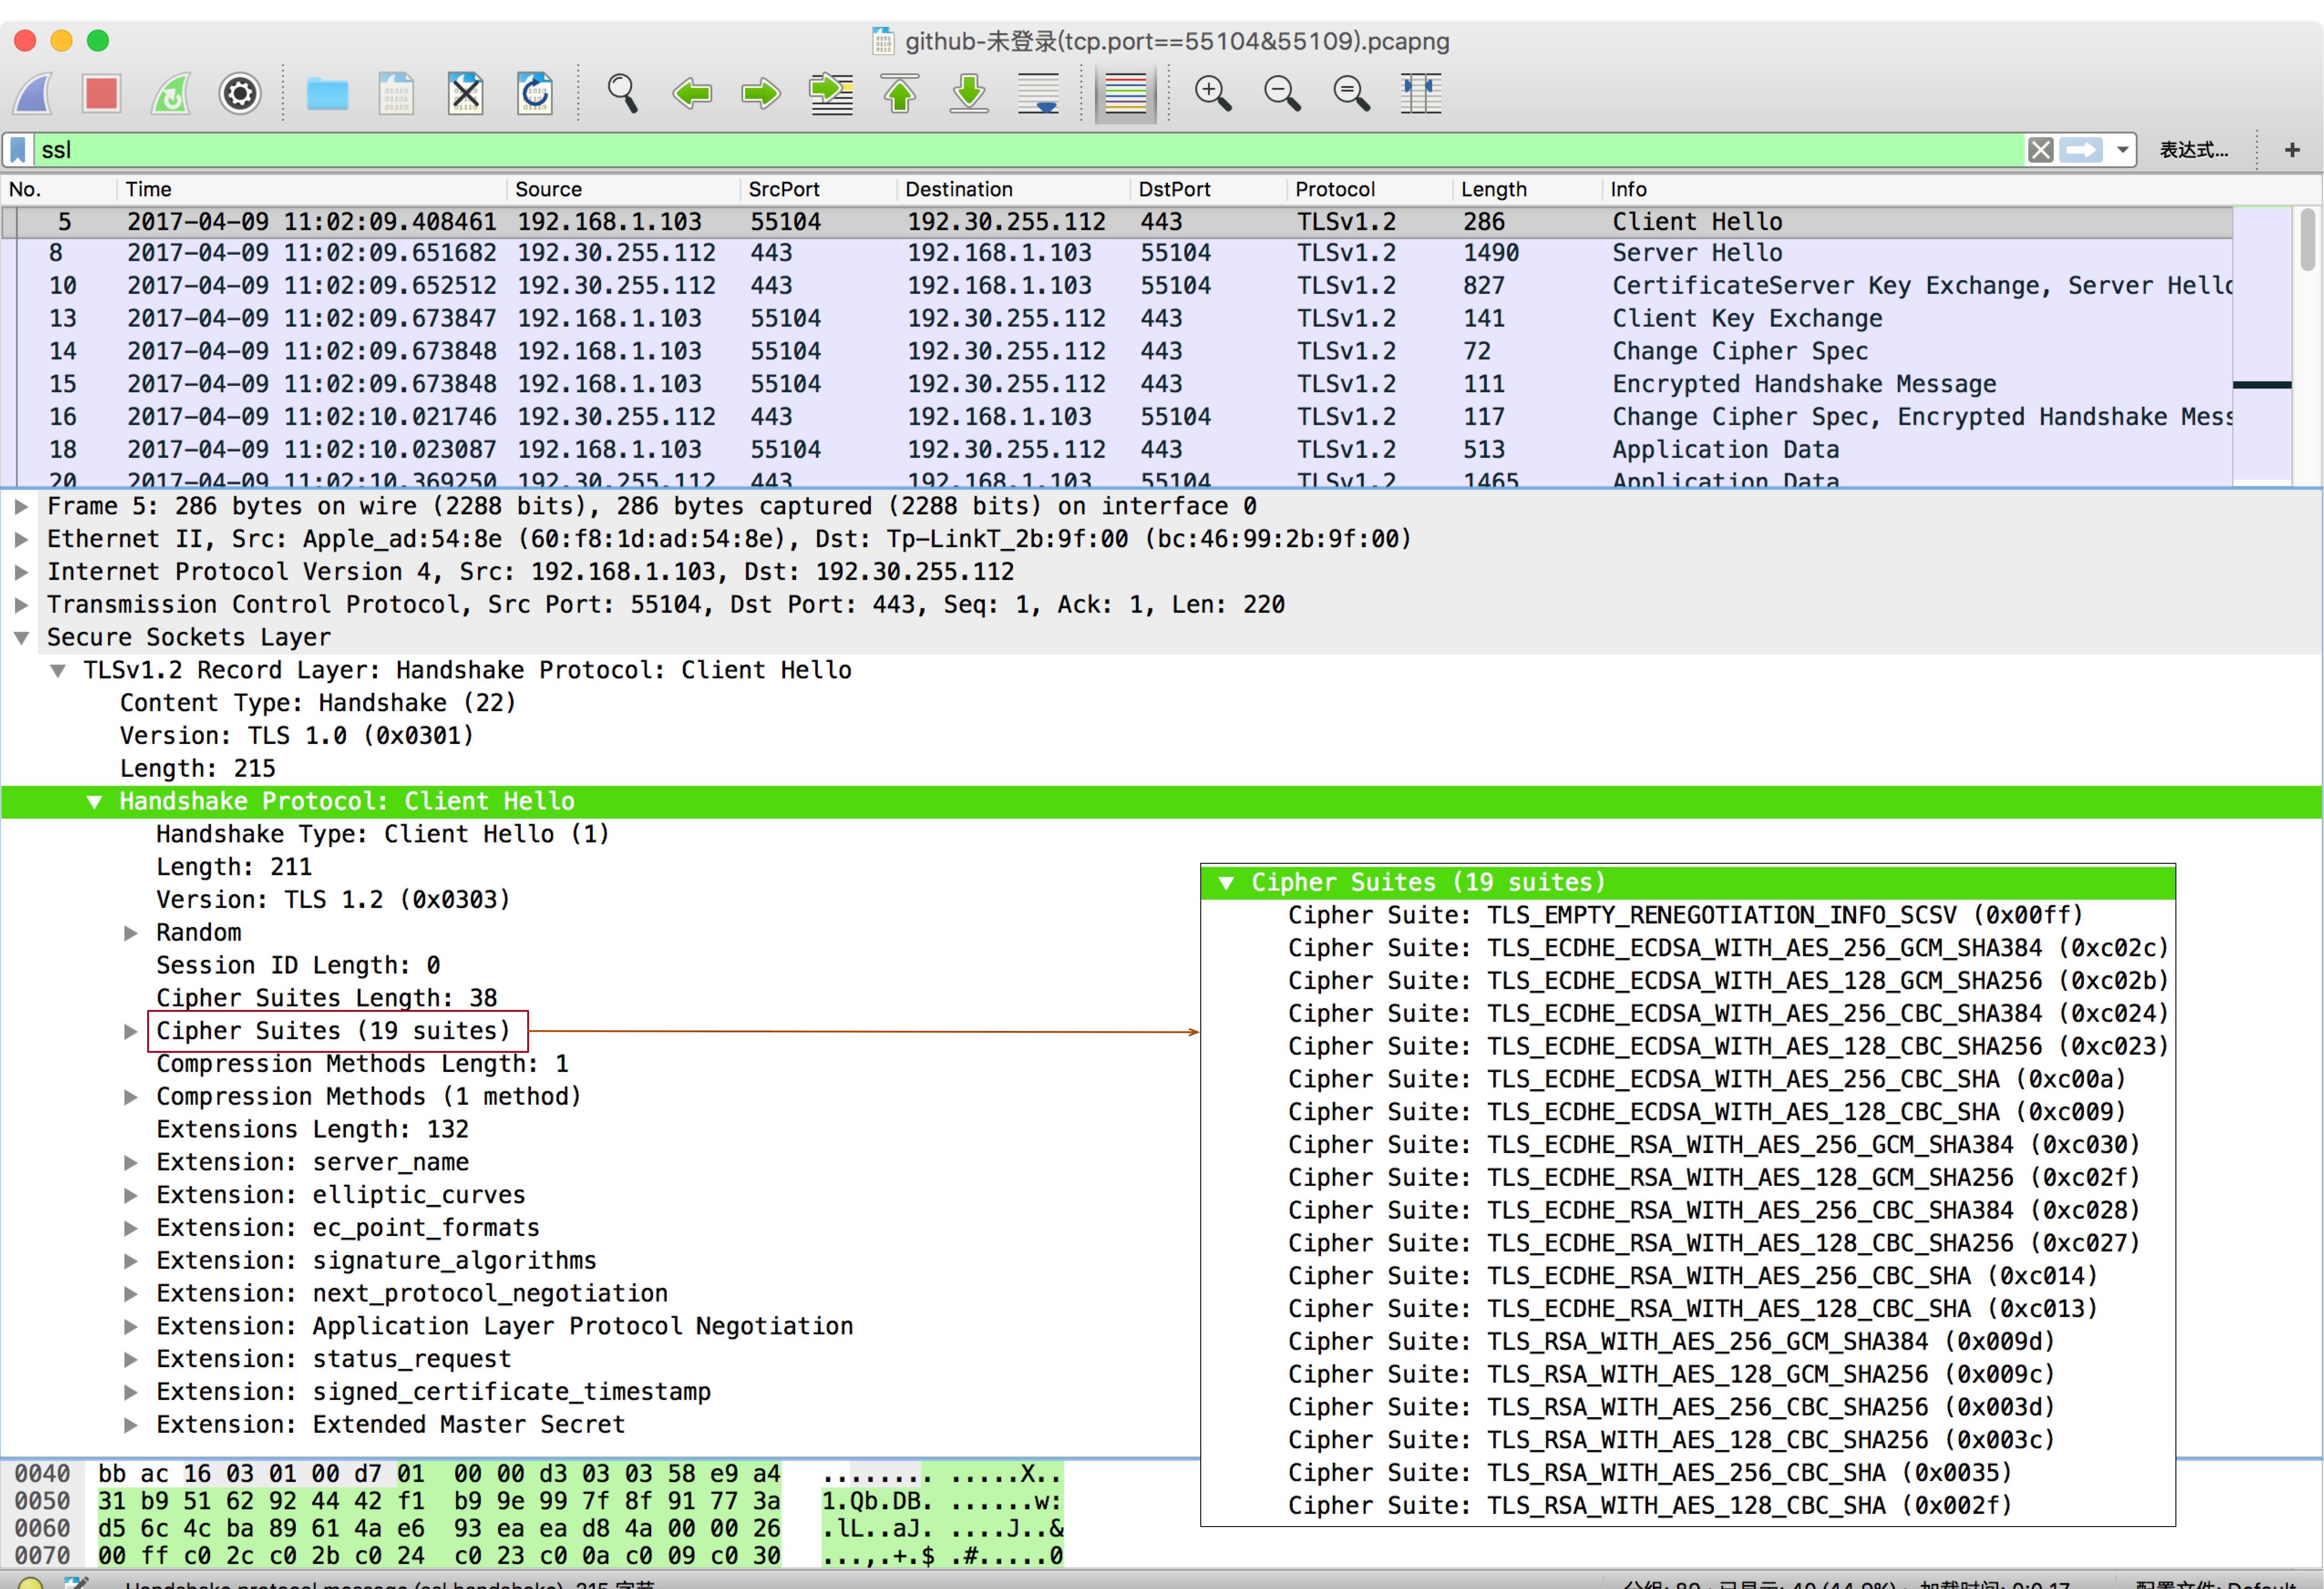
Task: Click the resize columns icon
Action: [x=1420, y=94]
